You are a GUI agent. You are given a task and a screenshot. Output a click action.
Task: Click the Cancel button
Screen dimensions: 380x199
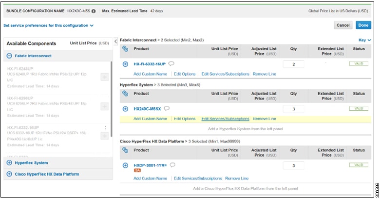click(x=343, y=25)
